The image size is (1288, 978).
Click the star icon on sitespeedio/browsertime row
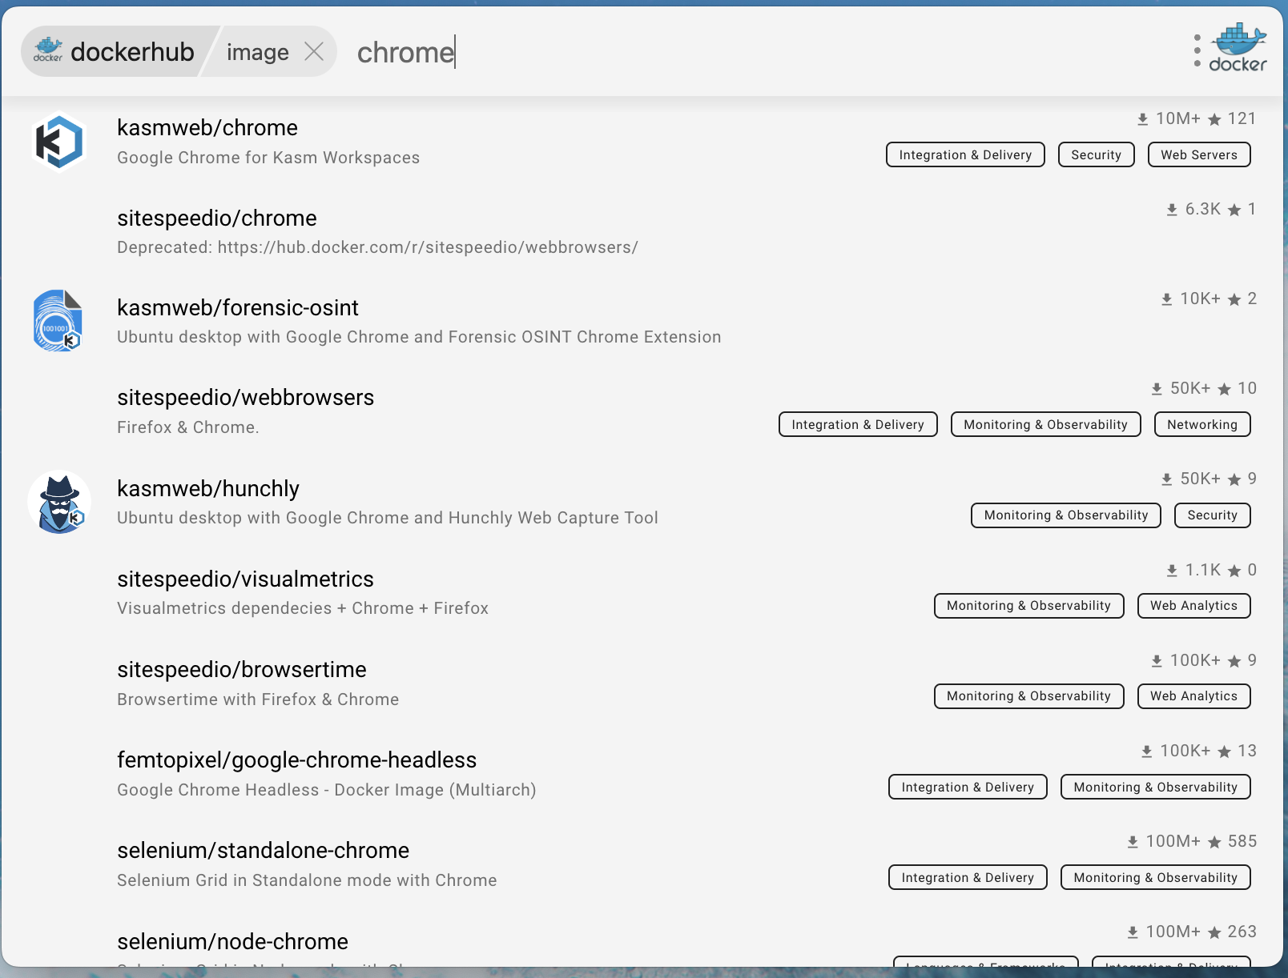tap(1234, 661)
